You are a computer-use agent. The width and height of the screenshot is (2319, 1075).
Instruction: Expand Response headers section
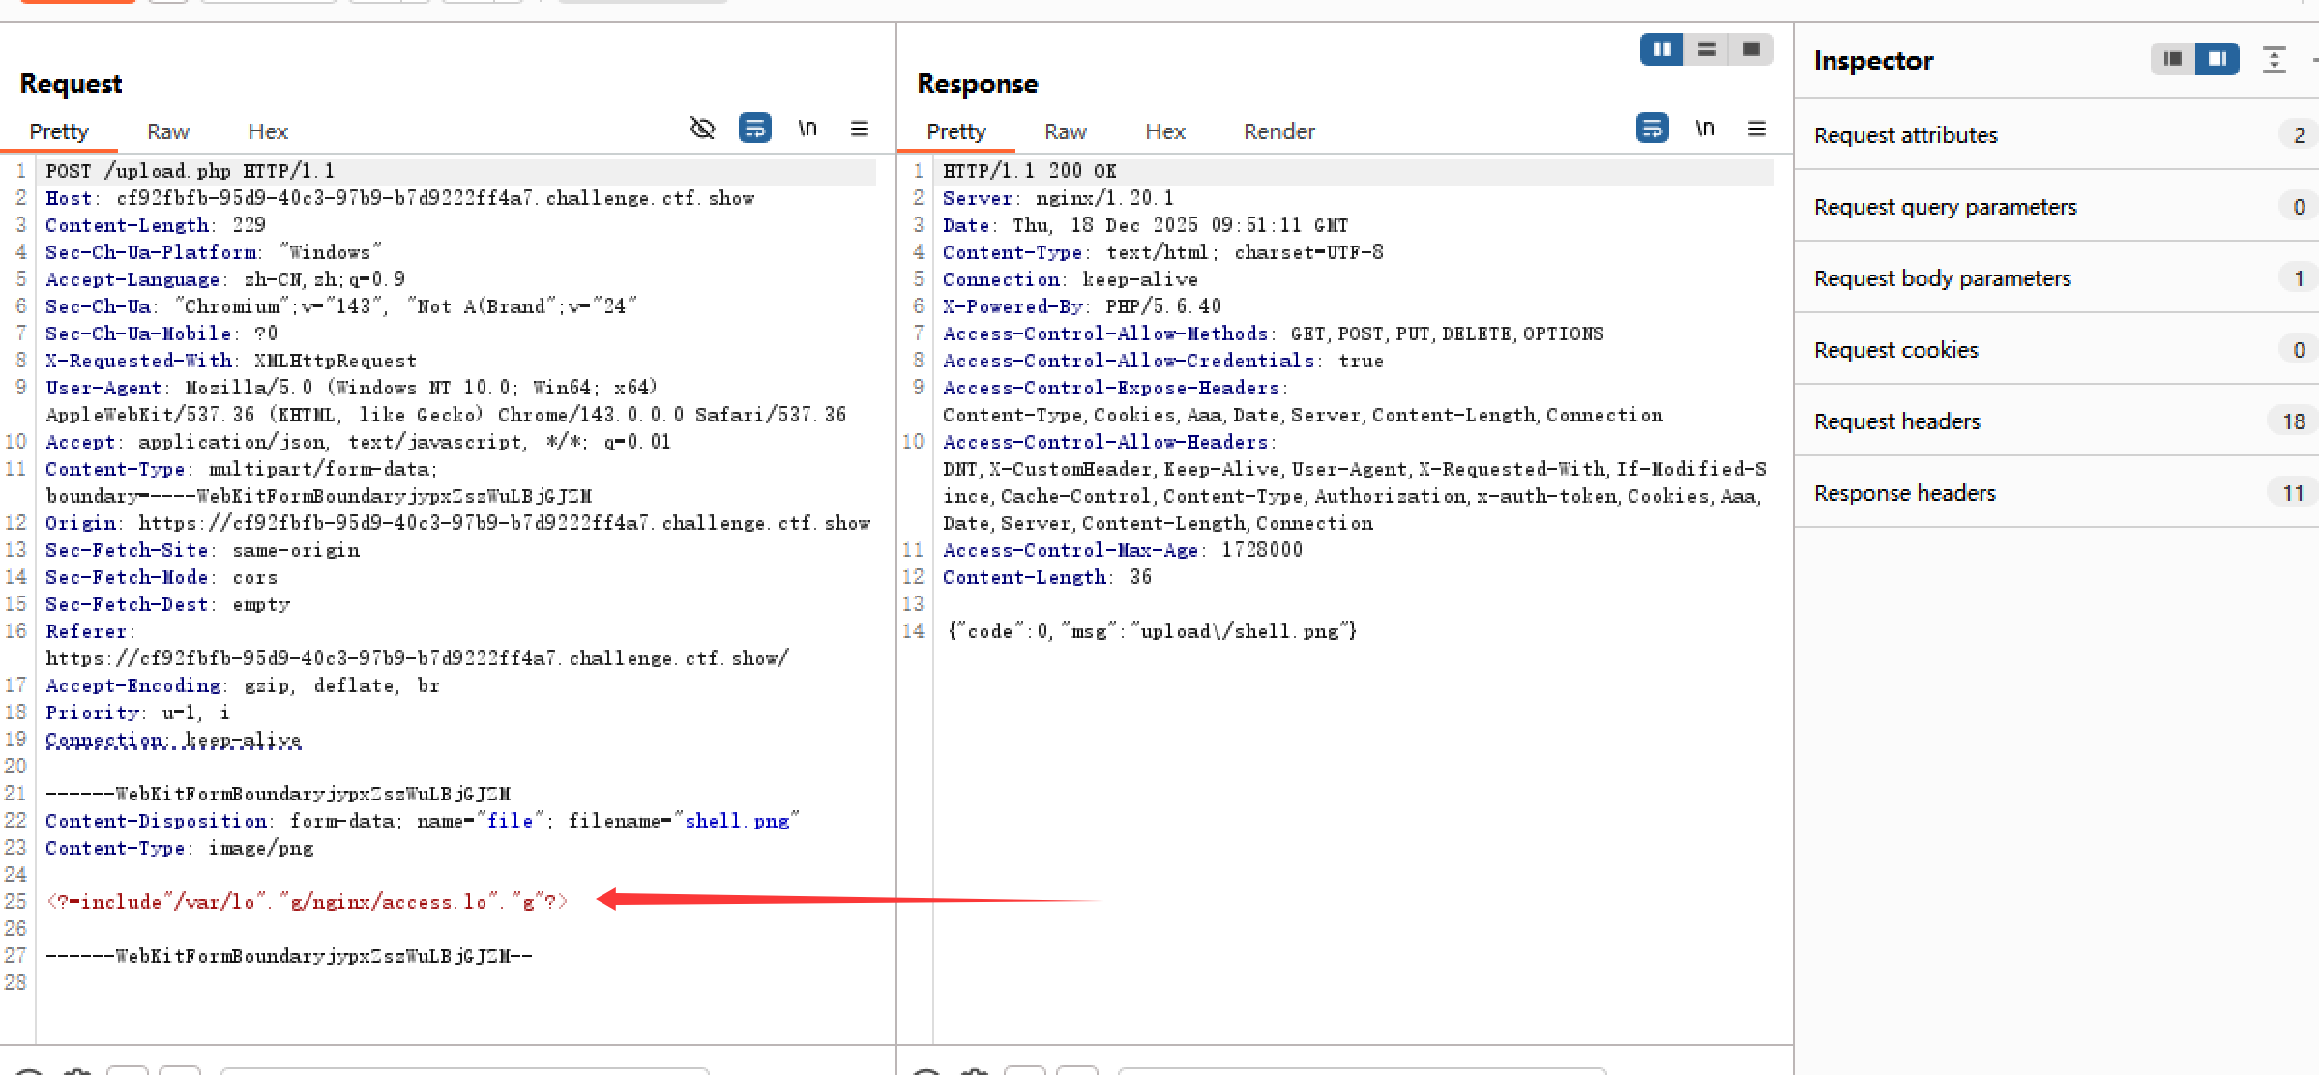[1904, 493]
